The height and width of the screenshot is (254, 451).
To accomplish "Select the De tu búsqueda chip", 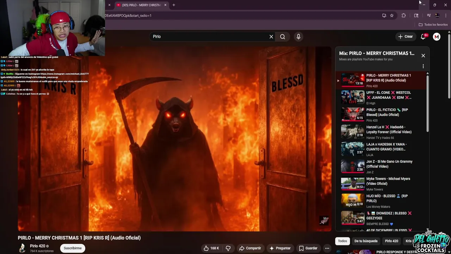I will (366, 241).
